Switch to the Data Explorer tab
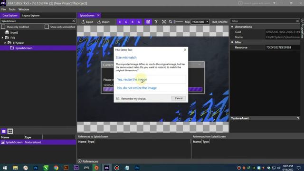Viewport: 304px width, 171px height. (x=10, y=16)
